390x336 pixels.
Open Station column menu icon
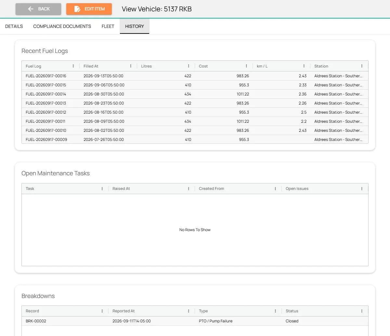(x=362, y=66)
